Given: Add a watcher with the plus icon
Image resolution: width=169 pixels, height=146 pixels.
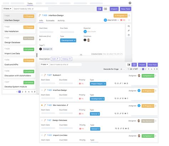Looking at the screenshot, I should click(x=85, y=40).
